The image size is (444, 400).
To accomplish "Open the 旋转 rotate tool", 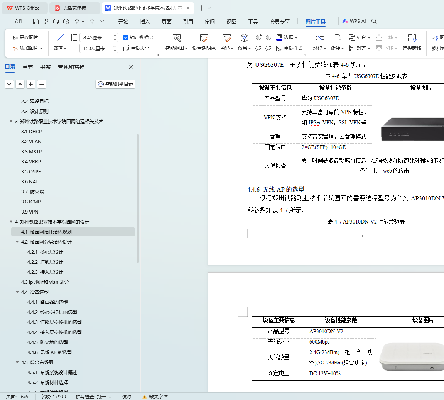I will point(337,42).
